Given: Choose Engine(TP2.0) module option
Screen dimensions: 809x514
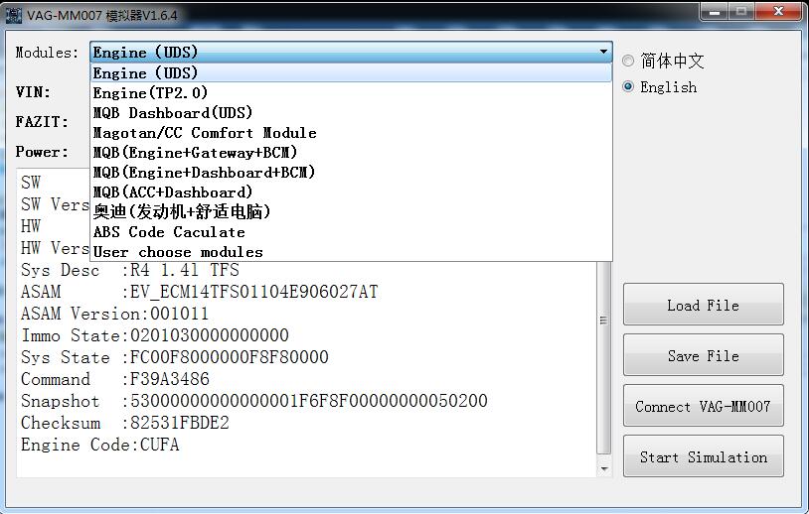Looking at the screenshot, I should [x=351, y=92].
